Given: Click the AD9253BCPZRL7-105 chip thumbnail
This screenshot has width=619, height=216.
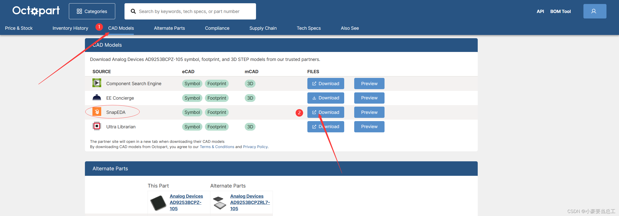Looking at the screenshot, I should (219, 203).
